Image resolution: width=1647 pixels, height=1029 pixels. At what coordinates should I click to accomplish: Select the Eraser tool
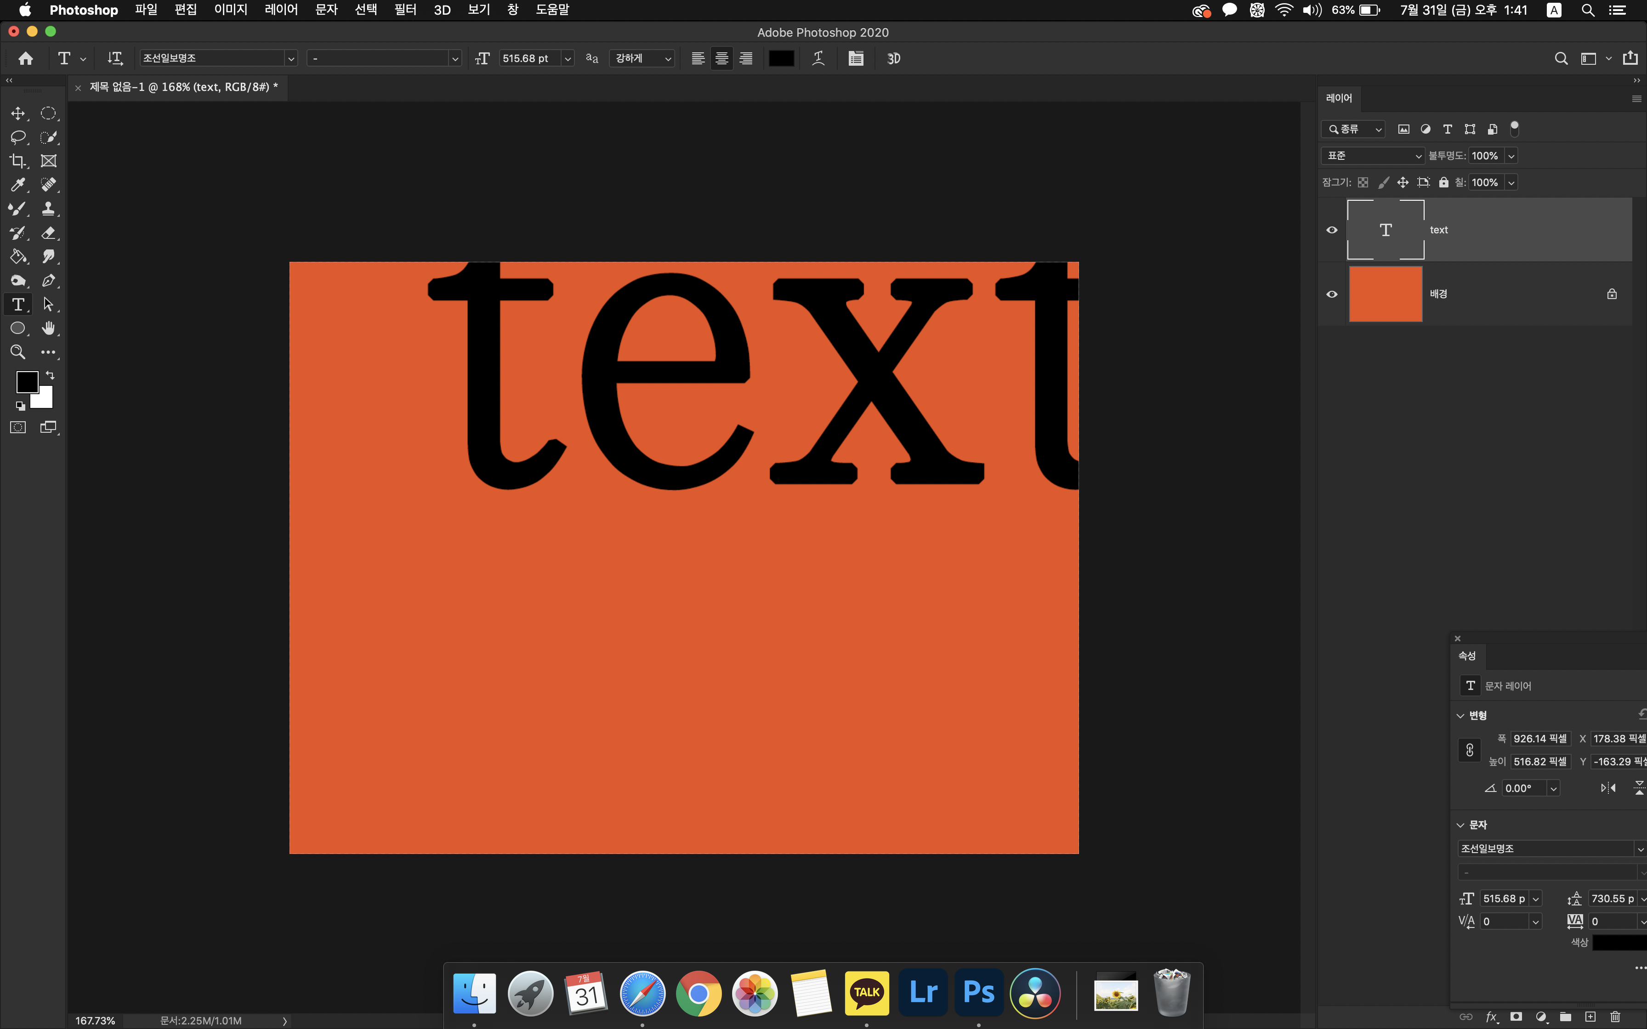pyautogui.click(x=48, y=233)
